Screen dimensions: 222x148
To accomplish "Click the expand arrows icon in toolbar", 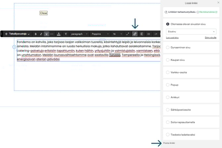I will click(128, 34).
